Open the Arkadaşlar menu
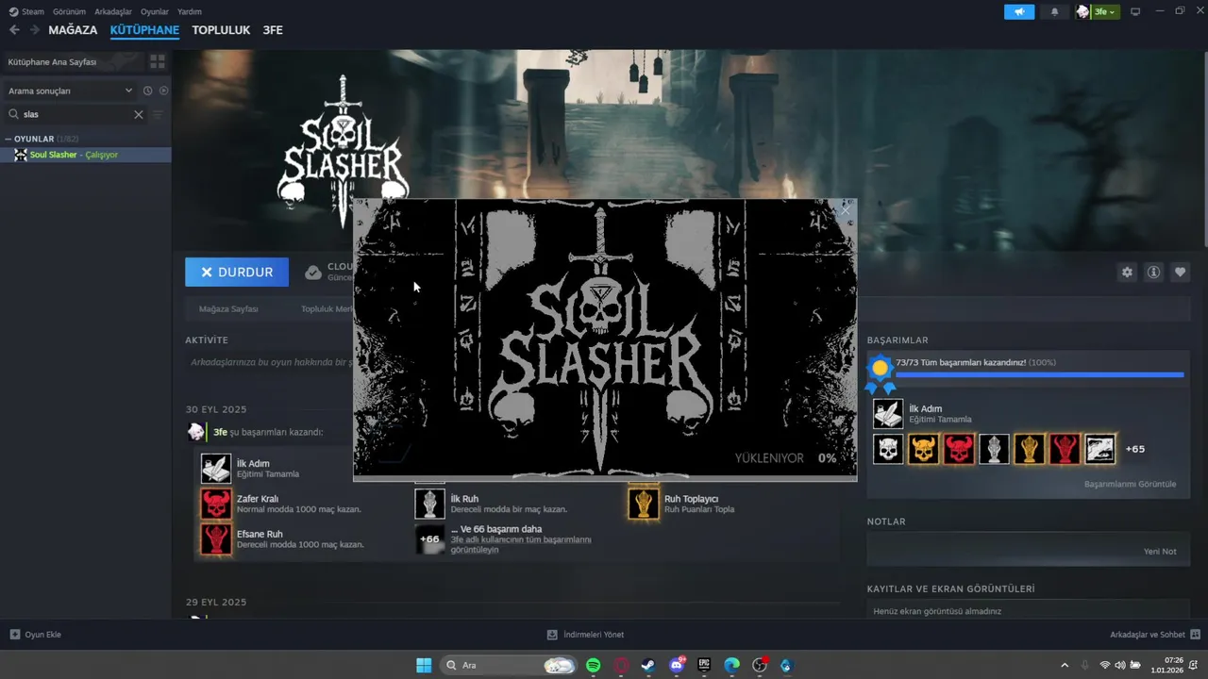The image size is (1208, 679). pyautogui.click(x=113, y=11)
